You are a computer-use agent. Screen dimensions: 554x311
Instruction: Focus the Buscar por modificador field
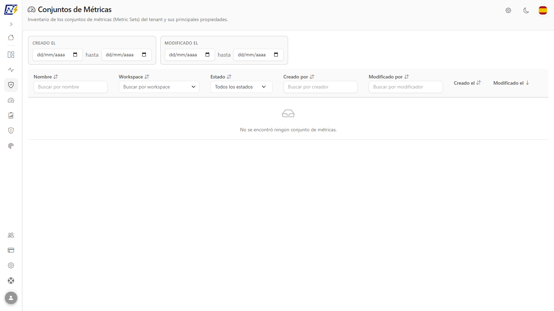coord(406,87)
